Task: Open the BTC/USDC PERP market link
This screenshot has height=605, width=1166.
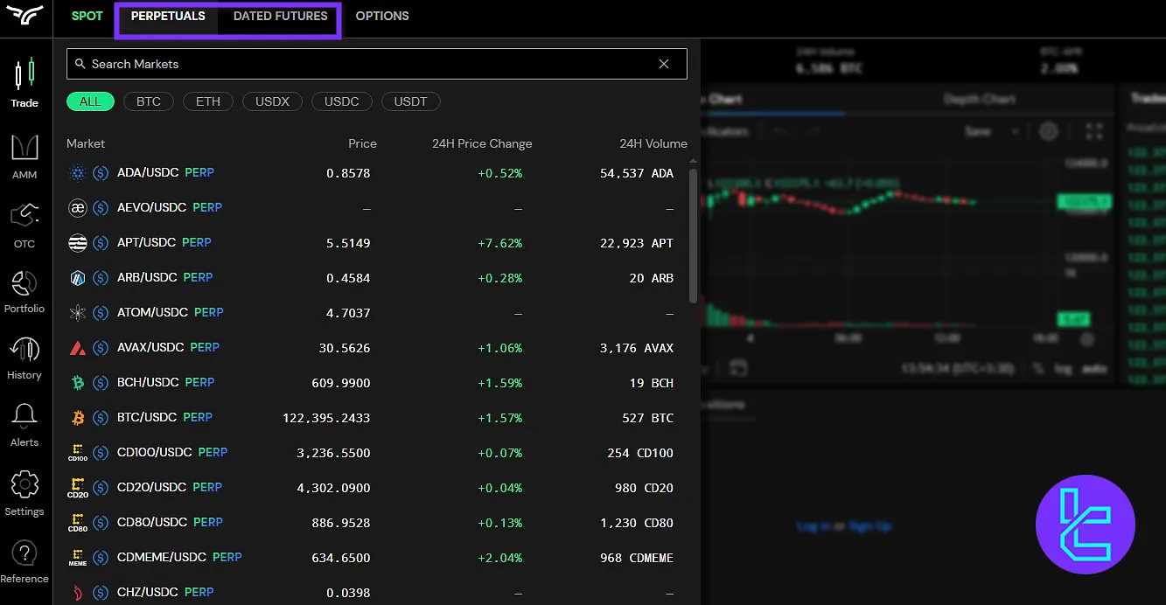Action: [148, 417]
